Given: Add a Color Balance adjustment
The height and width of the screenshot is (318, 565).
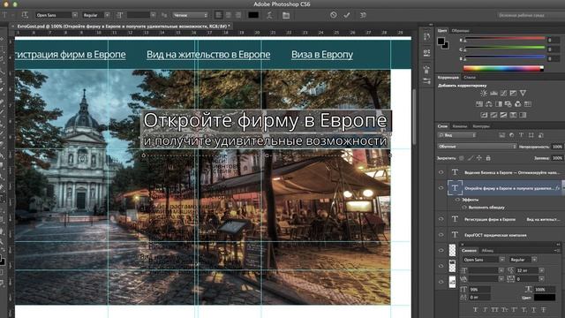Looking at the screenshot, I should (489, 104).
